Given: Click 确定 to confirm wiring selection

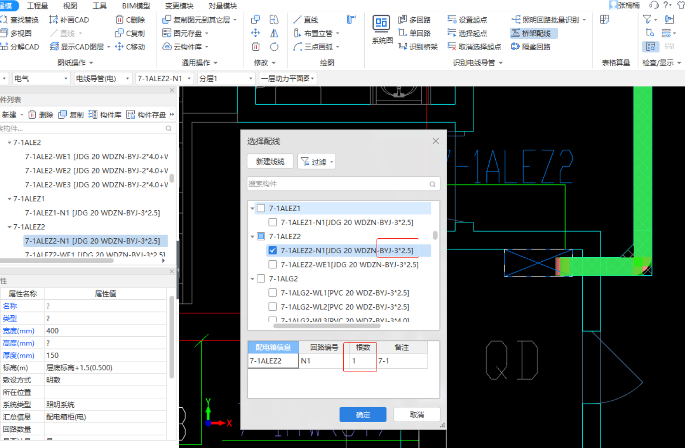Looking at the screenshot, I should click(363, 415).
